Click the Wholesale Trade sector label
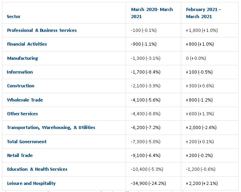The image size is (241, 192). pos(25,100)
